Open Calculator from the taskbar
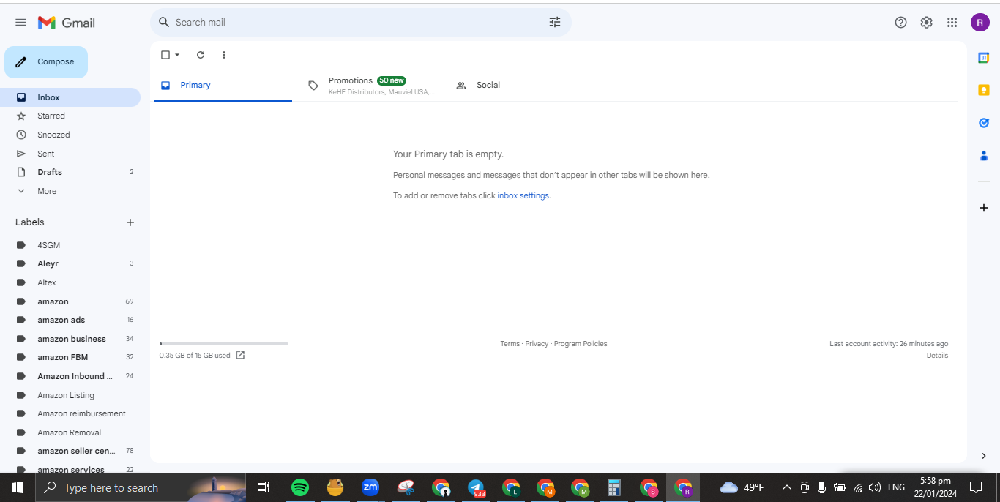The width and height of the screenshot is (1000, 502). coord(614,487)
